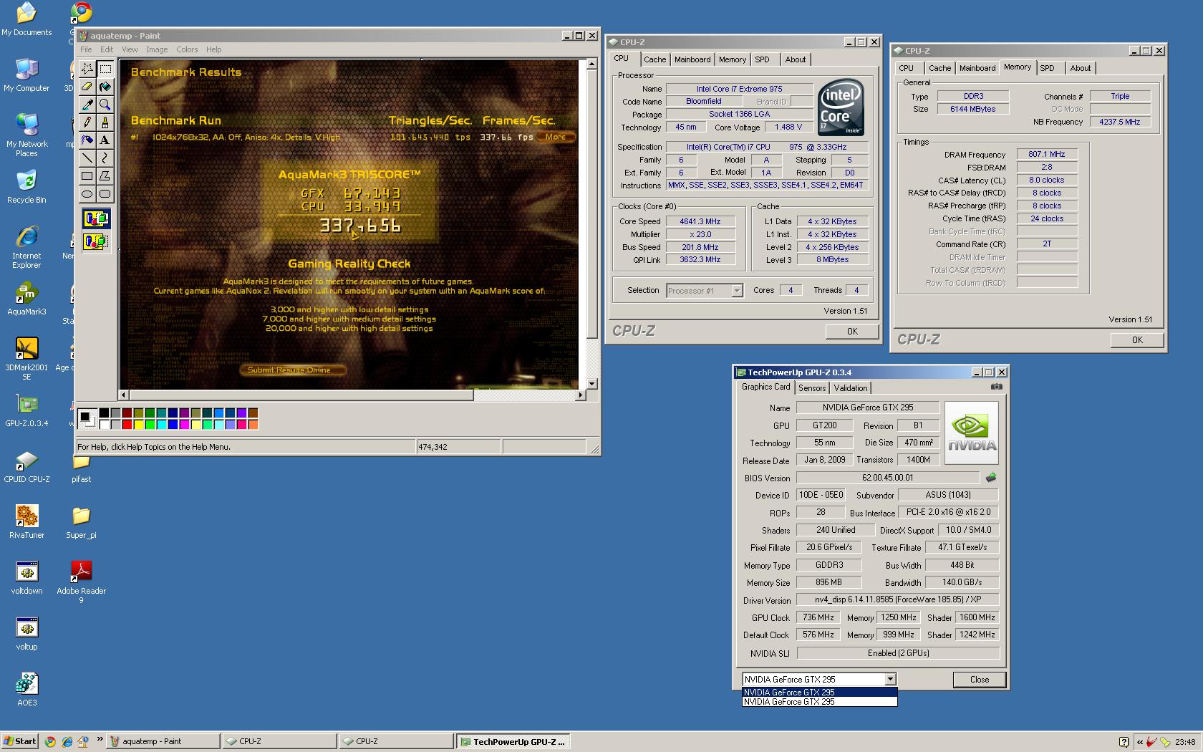Pick the white color swatch in Paint palette

pyautogui.click(x=104, y=425)
